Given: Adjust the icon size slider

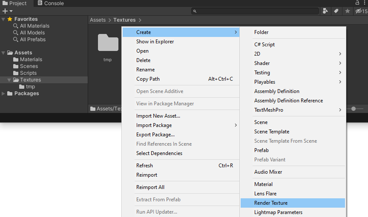Looking at the screenshot, I should (x=354, y=109).
